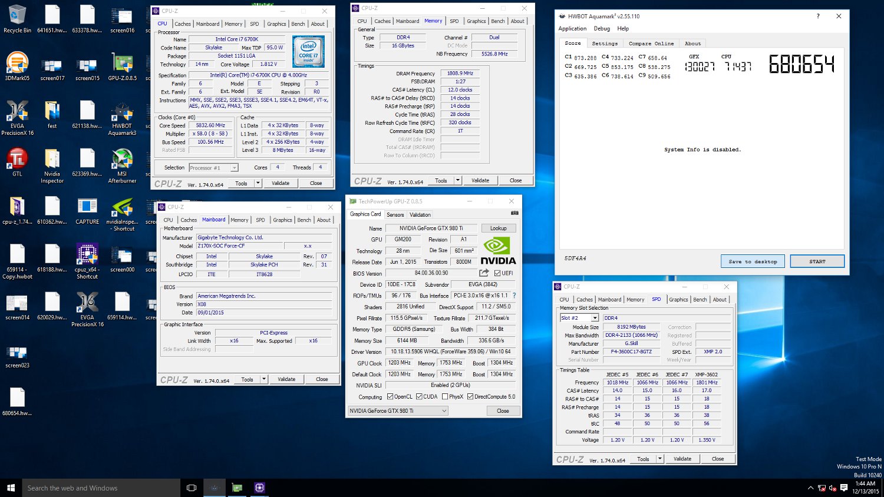Screen dimensions: 884x497
Task: Open the Validation tab in GPU-Z
Action: coord(420,215)
